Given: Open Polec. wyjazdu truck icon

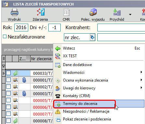Looking at the screenshot, I should tap(93, 12).
